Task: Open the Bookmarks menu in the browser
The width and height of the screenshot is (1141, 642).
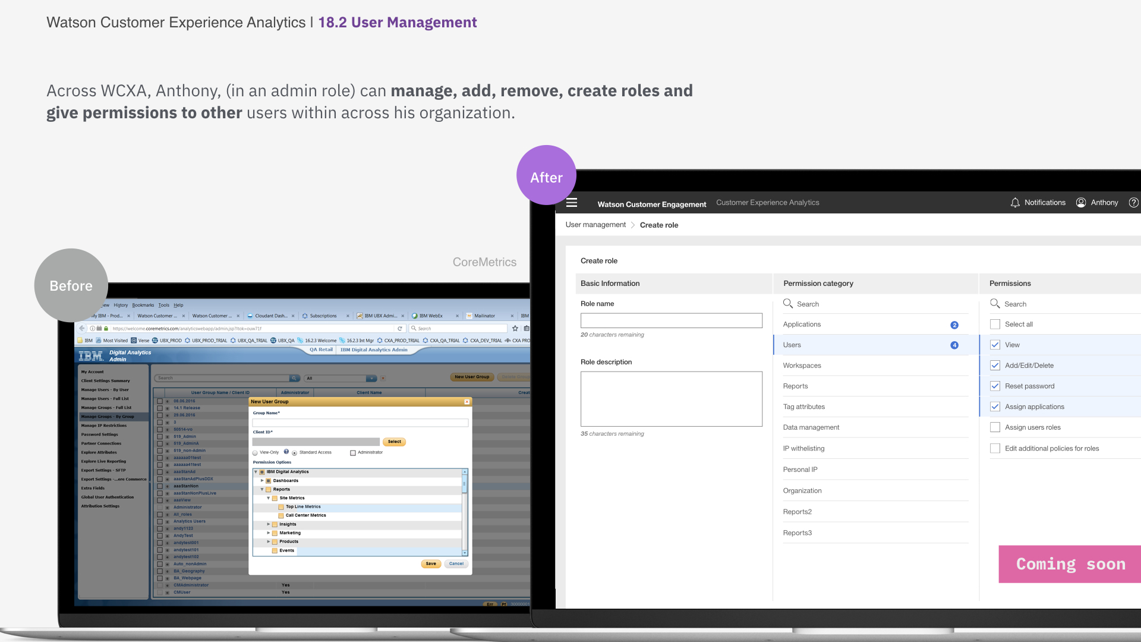Action: tap(143, 305)
